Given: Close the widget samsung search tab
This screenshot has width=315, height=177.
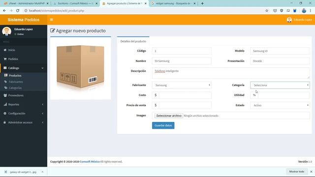Looking at the screenshot, I should [x=194, y=3].
